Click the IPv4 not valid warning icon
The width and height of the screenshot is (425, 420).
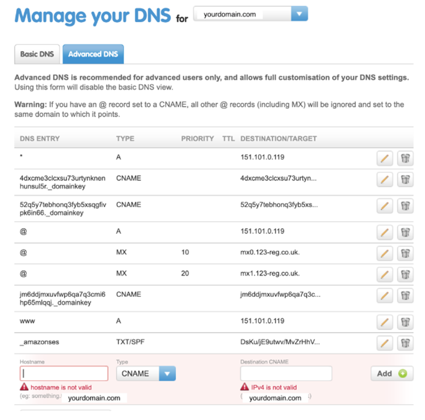coord(244,387)
